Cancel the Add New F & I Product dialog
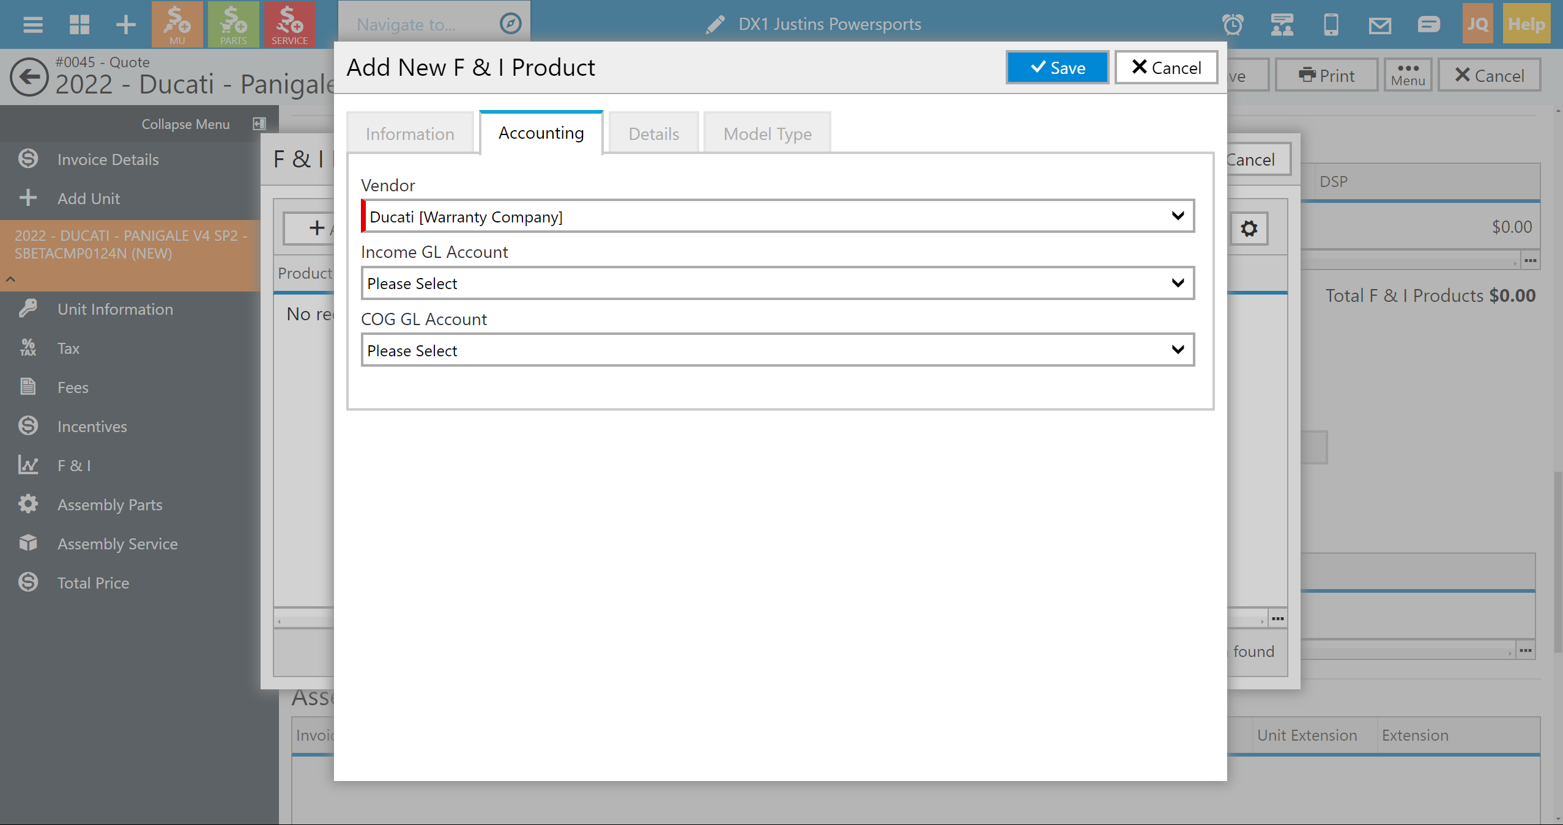The image size is (1563, 825). click(1166, 68)
